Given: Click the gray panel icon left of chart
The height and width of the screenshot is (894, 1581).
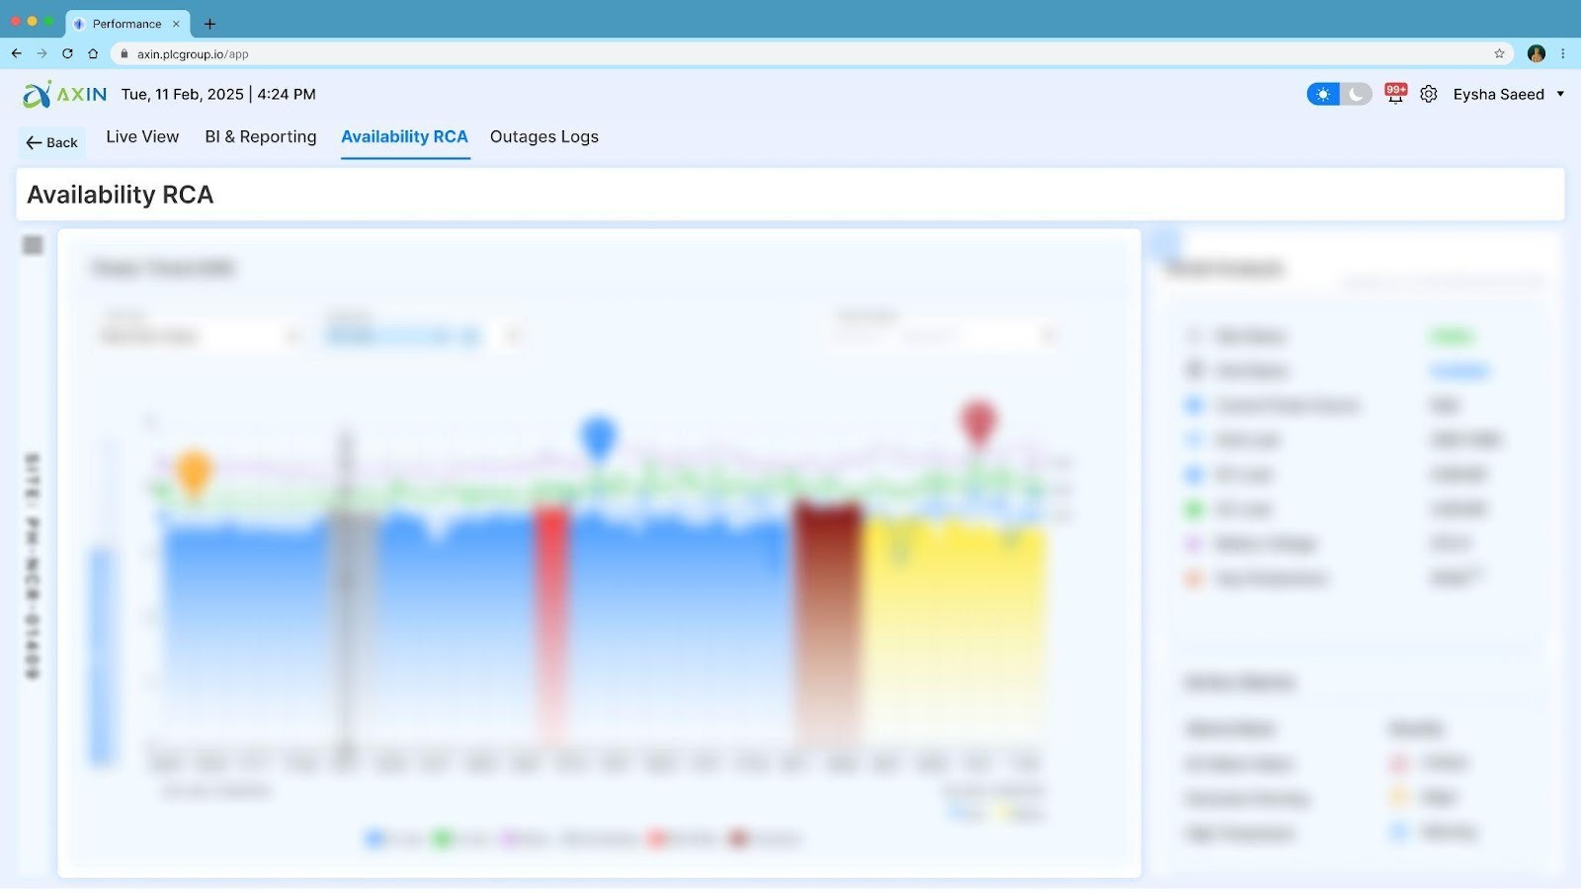Looking at the screenshot, I should (33, 245).
